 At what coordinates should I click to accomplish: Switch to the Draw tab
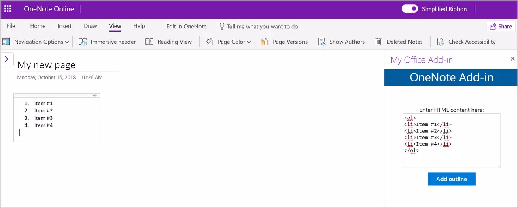(x=90, y=26)
